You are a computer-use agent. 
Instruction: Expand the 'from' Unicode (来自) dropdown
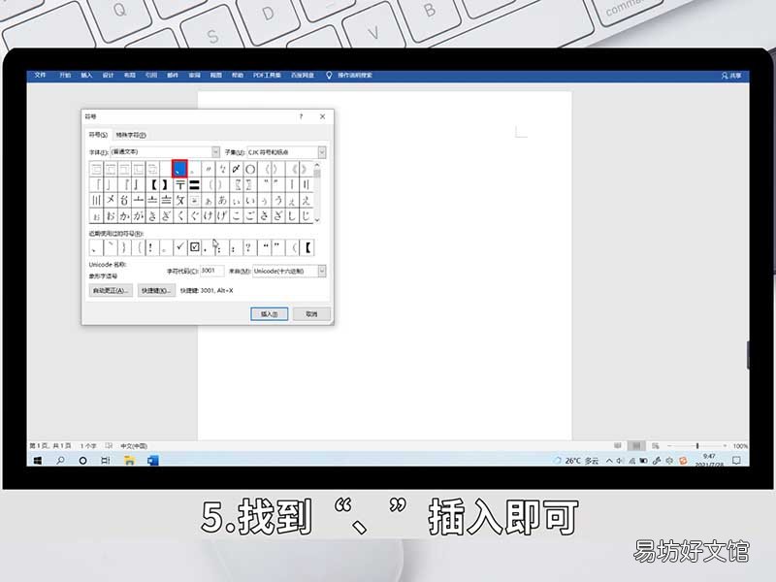[x=322, y=271]
